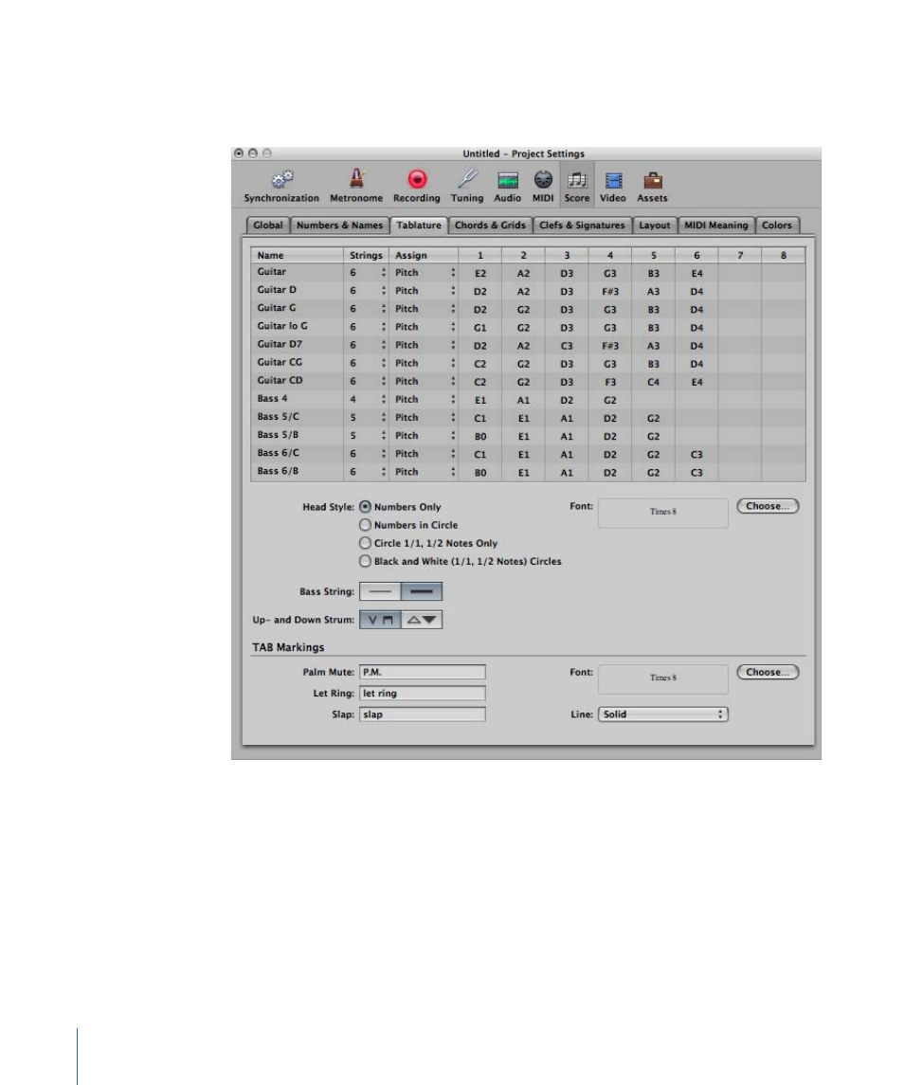Click the Slap text field

point(423,714)
